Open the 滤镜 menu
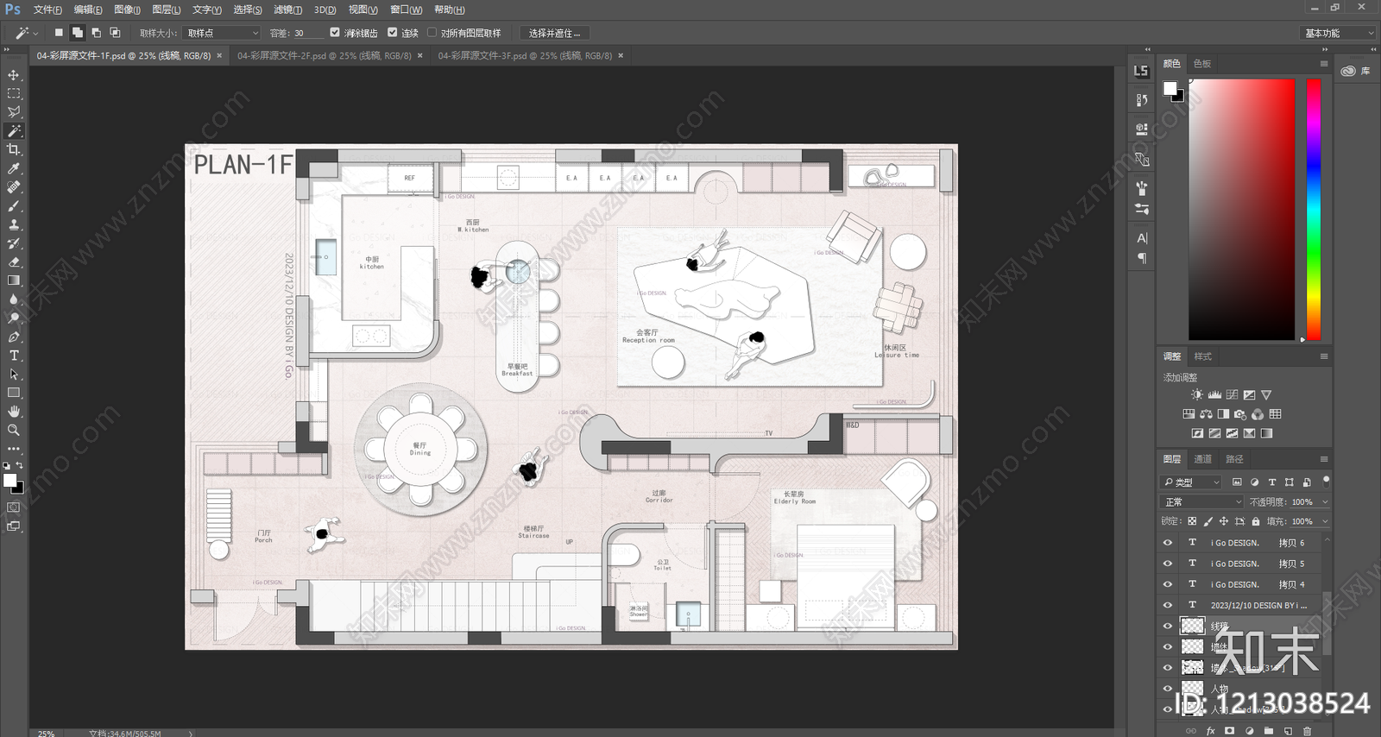This screenshot has height=737, width=1381. (287, 9)
